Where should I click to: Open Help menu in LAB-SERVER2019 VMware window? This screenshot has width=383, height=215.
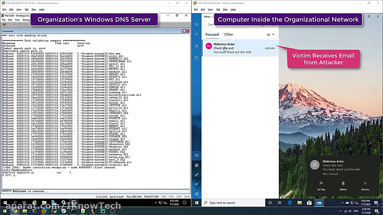click(x=42, y=10)
